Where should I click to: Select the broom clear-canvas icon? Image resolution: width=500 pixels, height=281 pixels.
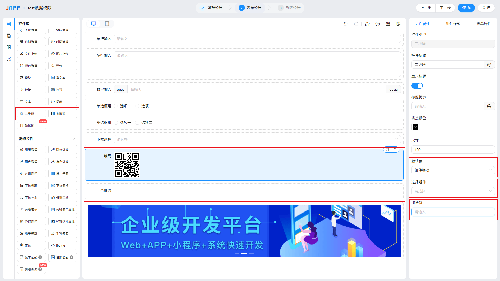coord(367,24)
